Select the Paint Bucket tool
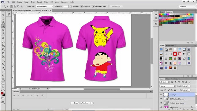Viewport: 197px width, 111px height. click(x=3, y=57)
